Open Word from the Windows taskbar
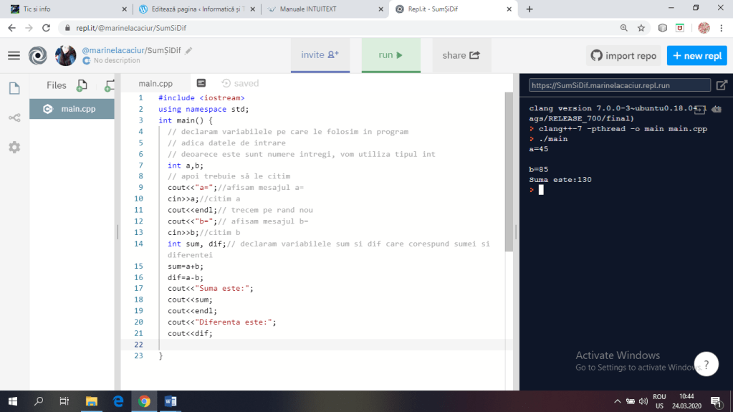 (171, 401)
